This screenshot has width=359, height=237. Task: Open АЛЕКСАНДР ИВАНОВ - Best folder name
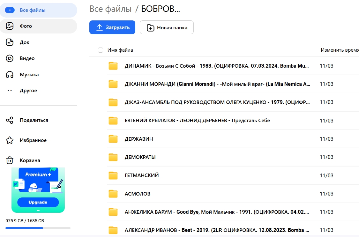point(217,230)
